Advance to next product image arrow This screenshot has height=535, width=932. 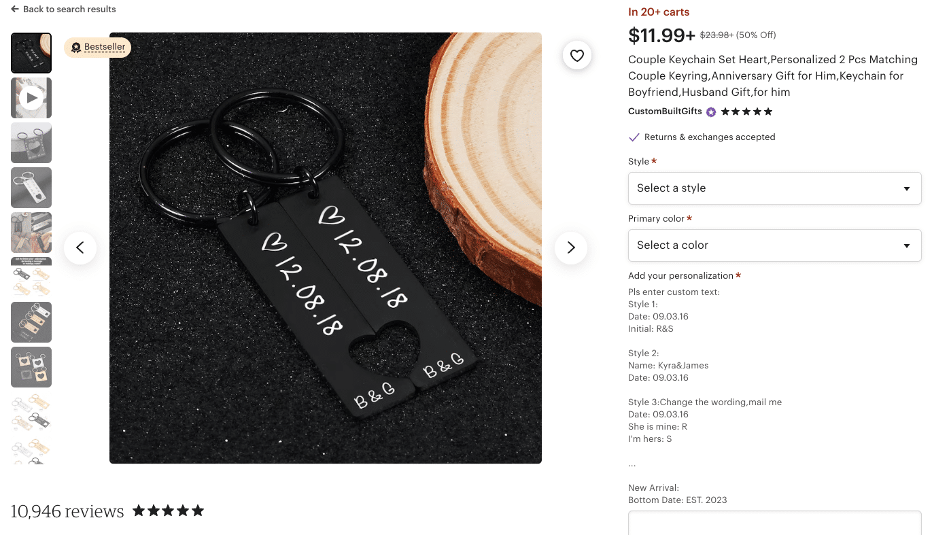pyautogui.click(x=571, y=247)
